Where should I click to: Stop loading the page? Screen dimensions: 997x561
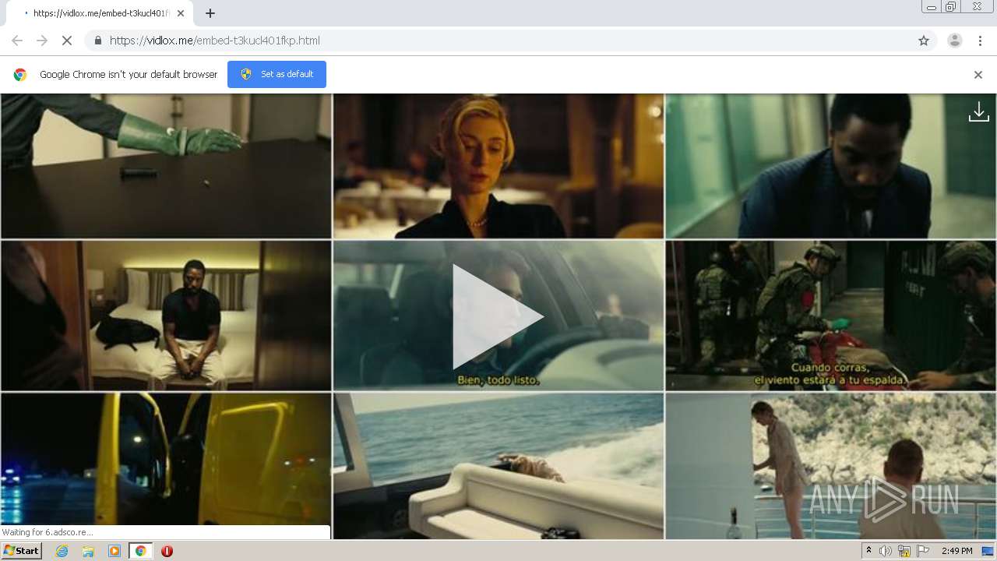click(67, 41)
